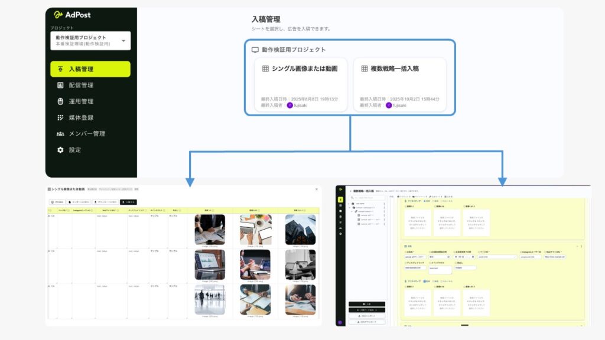Click the 企業名 input field in the form
This screenshot has height=340, width=605.
click(415, 257)
